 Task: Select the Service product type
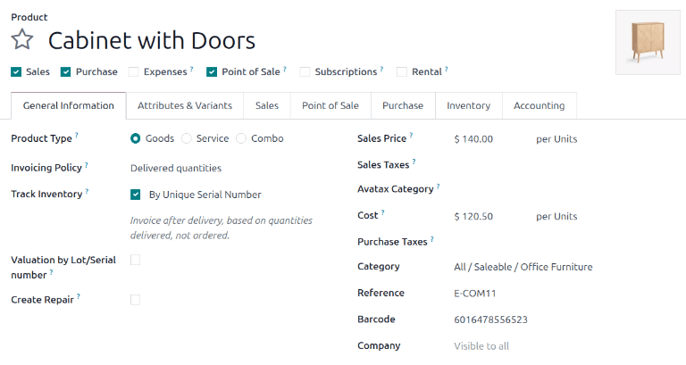(187, 138)
